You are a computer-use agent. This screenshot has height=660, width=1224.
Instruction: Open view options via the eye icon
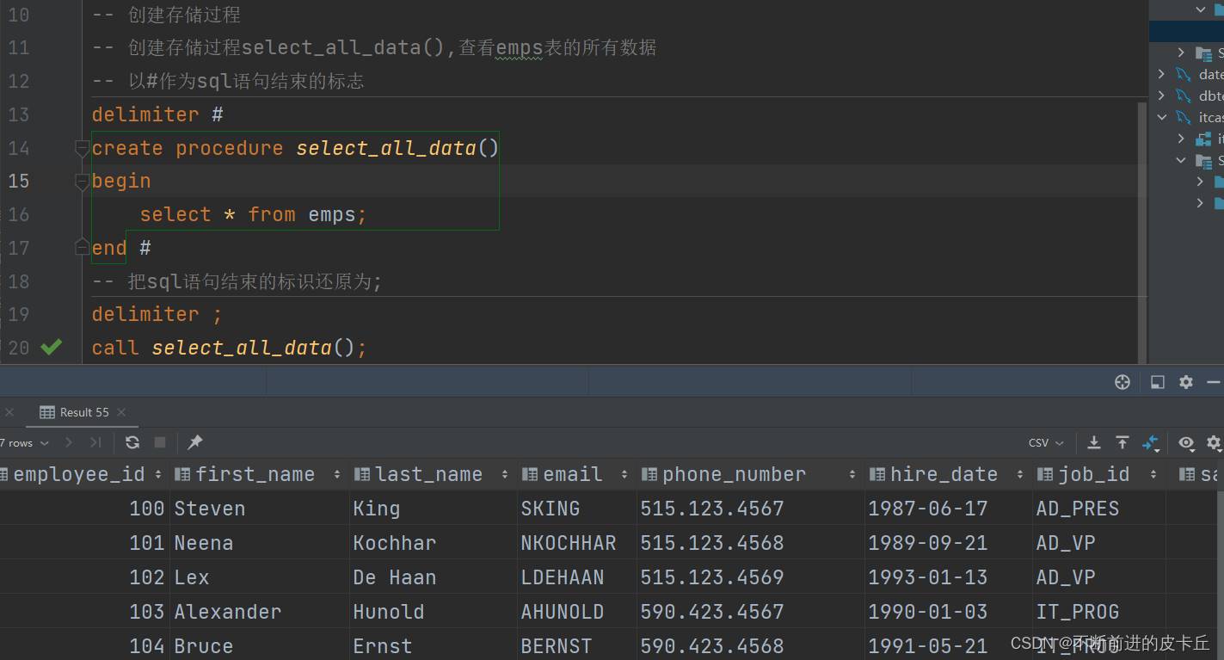1186,444
